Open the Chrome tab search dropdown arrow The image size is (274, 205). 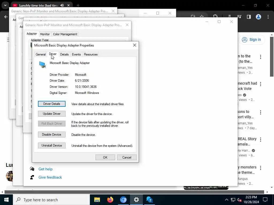tap(5, 5)
